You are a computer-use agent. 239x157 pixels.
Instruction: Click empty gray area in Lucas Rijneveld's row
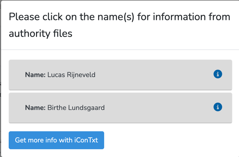click(x=153, y=75)
